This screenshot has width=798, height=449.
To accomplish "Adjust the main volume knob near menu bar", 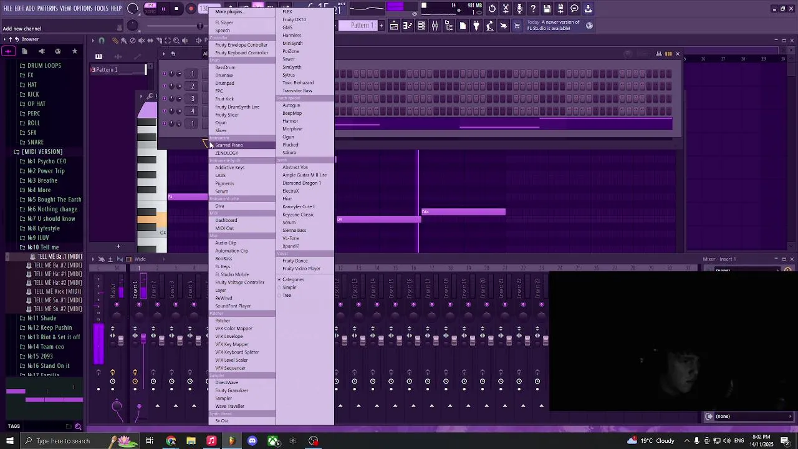I will (133, 9).
